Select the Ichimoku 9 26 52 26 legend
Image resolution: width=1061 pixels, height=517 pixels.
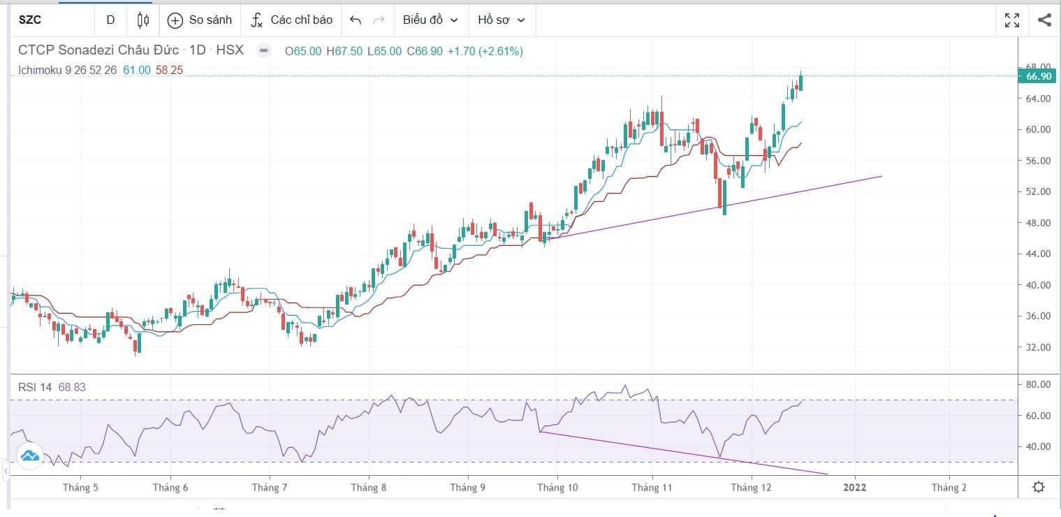(68, 70)
